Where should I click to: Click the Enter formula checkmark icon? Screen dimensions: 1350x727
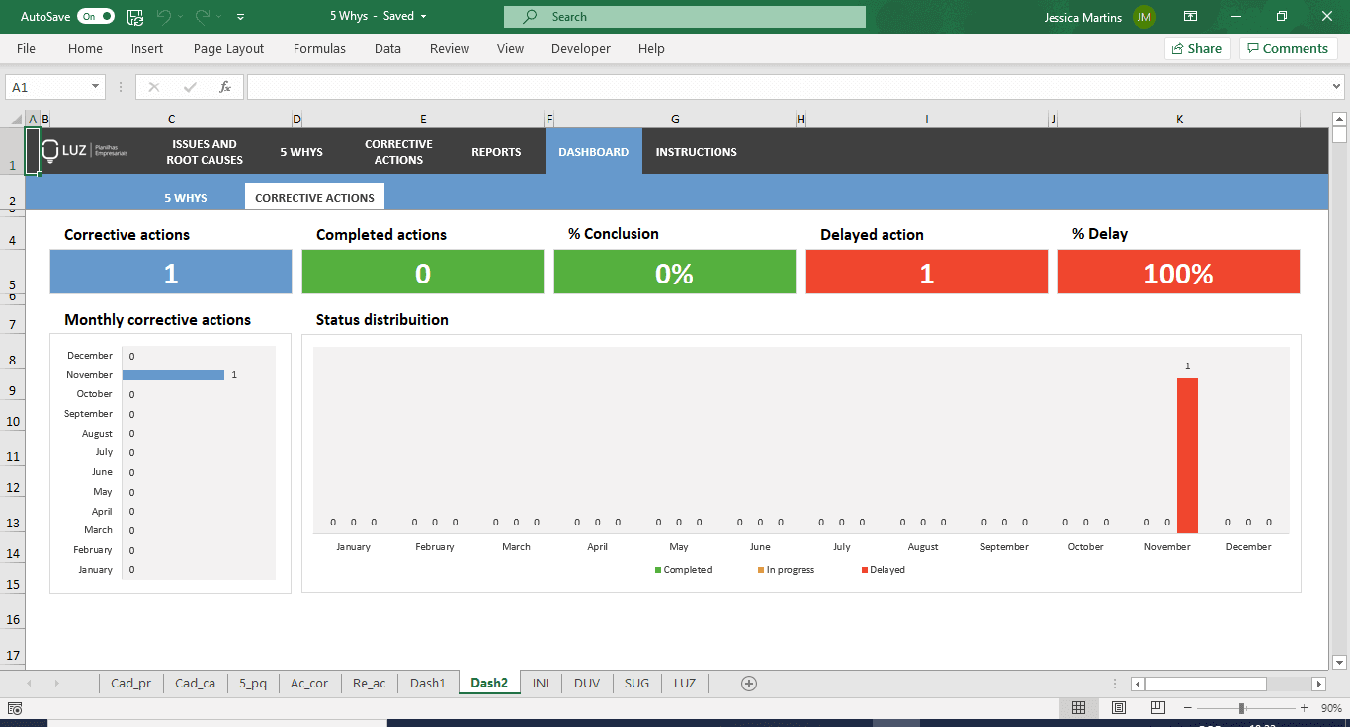click(x=190, y=87)
